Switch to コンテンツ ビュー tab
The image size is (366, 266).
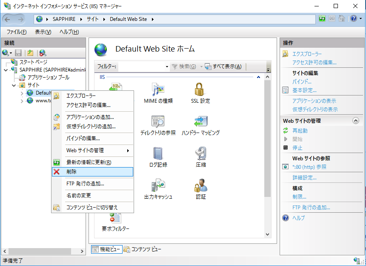tap(143, 249)
